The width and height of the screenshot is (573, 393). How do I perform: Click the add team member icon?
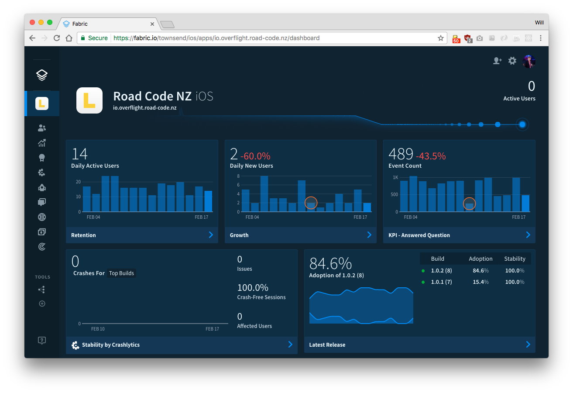(x=497, y=61)
